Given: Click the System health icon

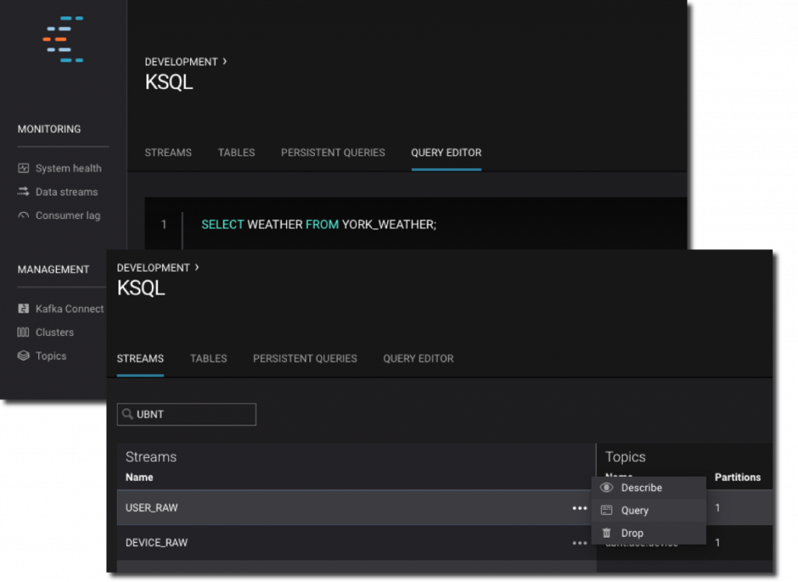Looking at the screenshot, I should (x=24, y=168).
